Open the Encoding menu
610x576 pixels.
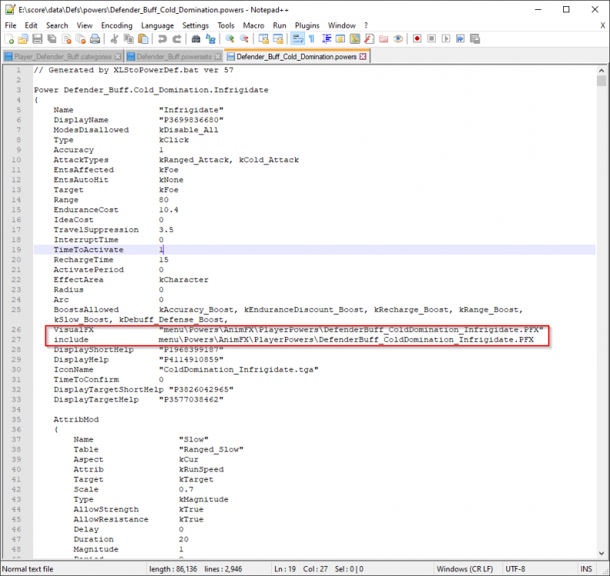click(x=115, y=25)
